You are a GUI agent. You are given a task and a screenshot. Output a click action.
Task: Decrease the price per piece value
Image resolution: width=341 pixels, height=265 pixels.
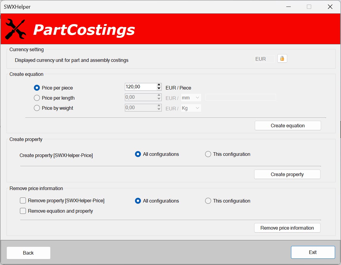point(159,88)
